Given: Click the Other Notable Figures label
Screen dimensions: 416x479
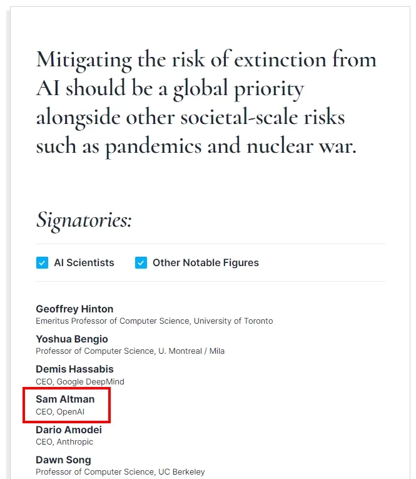Looking at the screenshot, I should coord(206,263).
